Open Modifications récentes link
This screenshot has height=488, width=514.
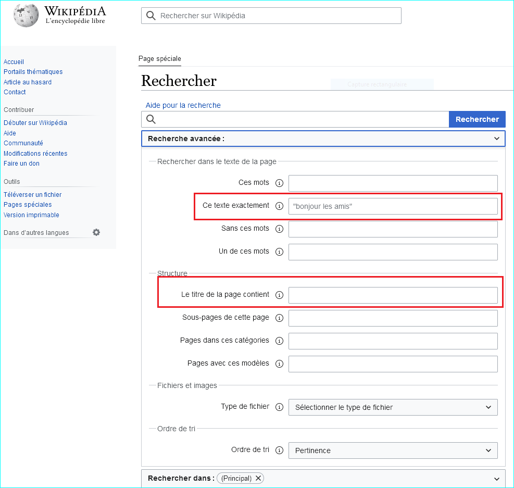pyautogui.click(x=35, y=154)
